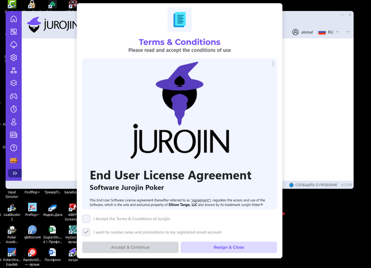Click the document icon atop the dialog

[x=180, y=20]
